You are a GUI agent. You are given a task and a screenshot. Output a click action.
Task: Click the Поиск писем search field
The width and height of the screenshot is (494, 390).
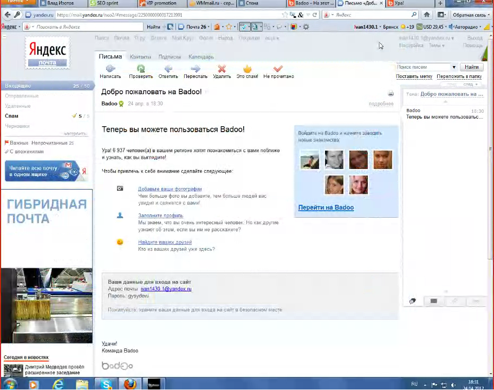click(424, 67)
